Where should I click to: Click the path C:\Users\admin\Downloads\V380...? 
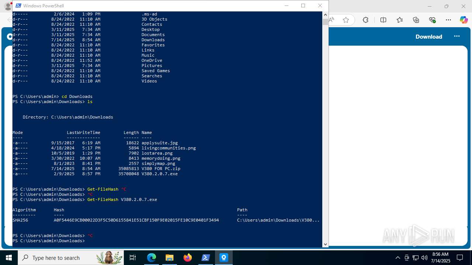point(278,220)
